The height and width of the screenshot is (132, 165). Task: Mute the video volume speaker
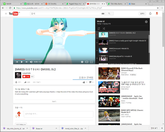(x=31, y=62)
